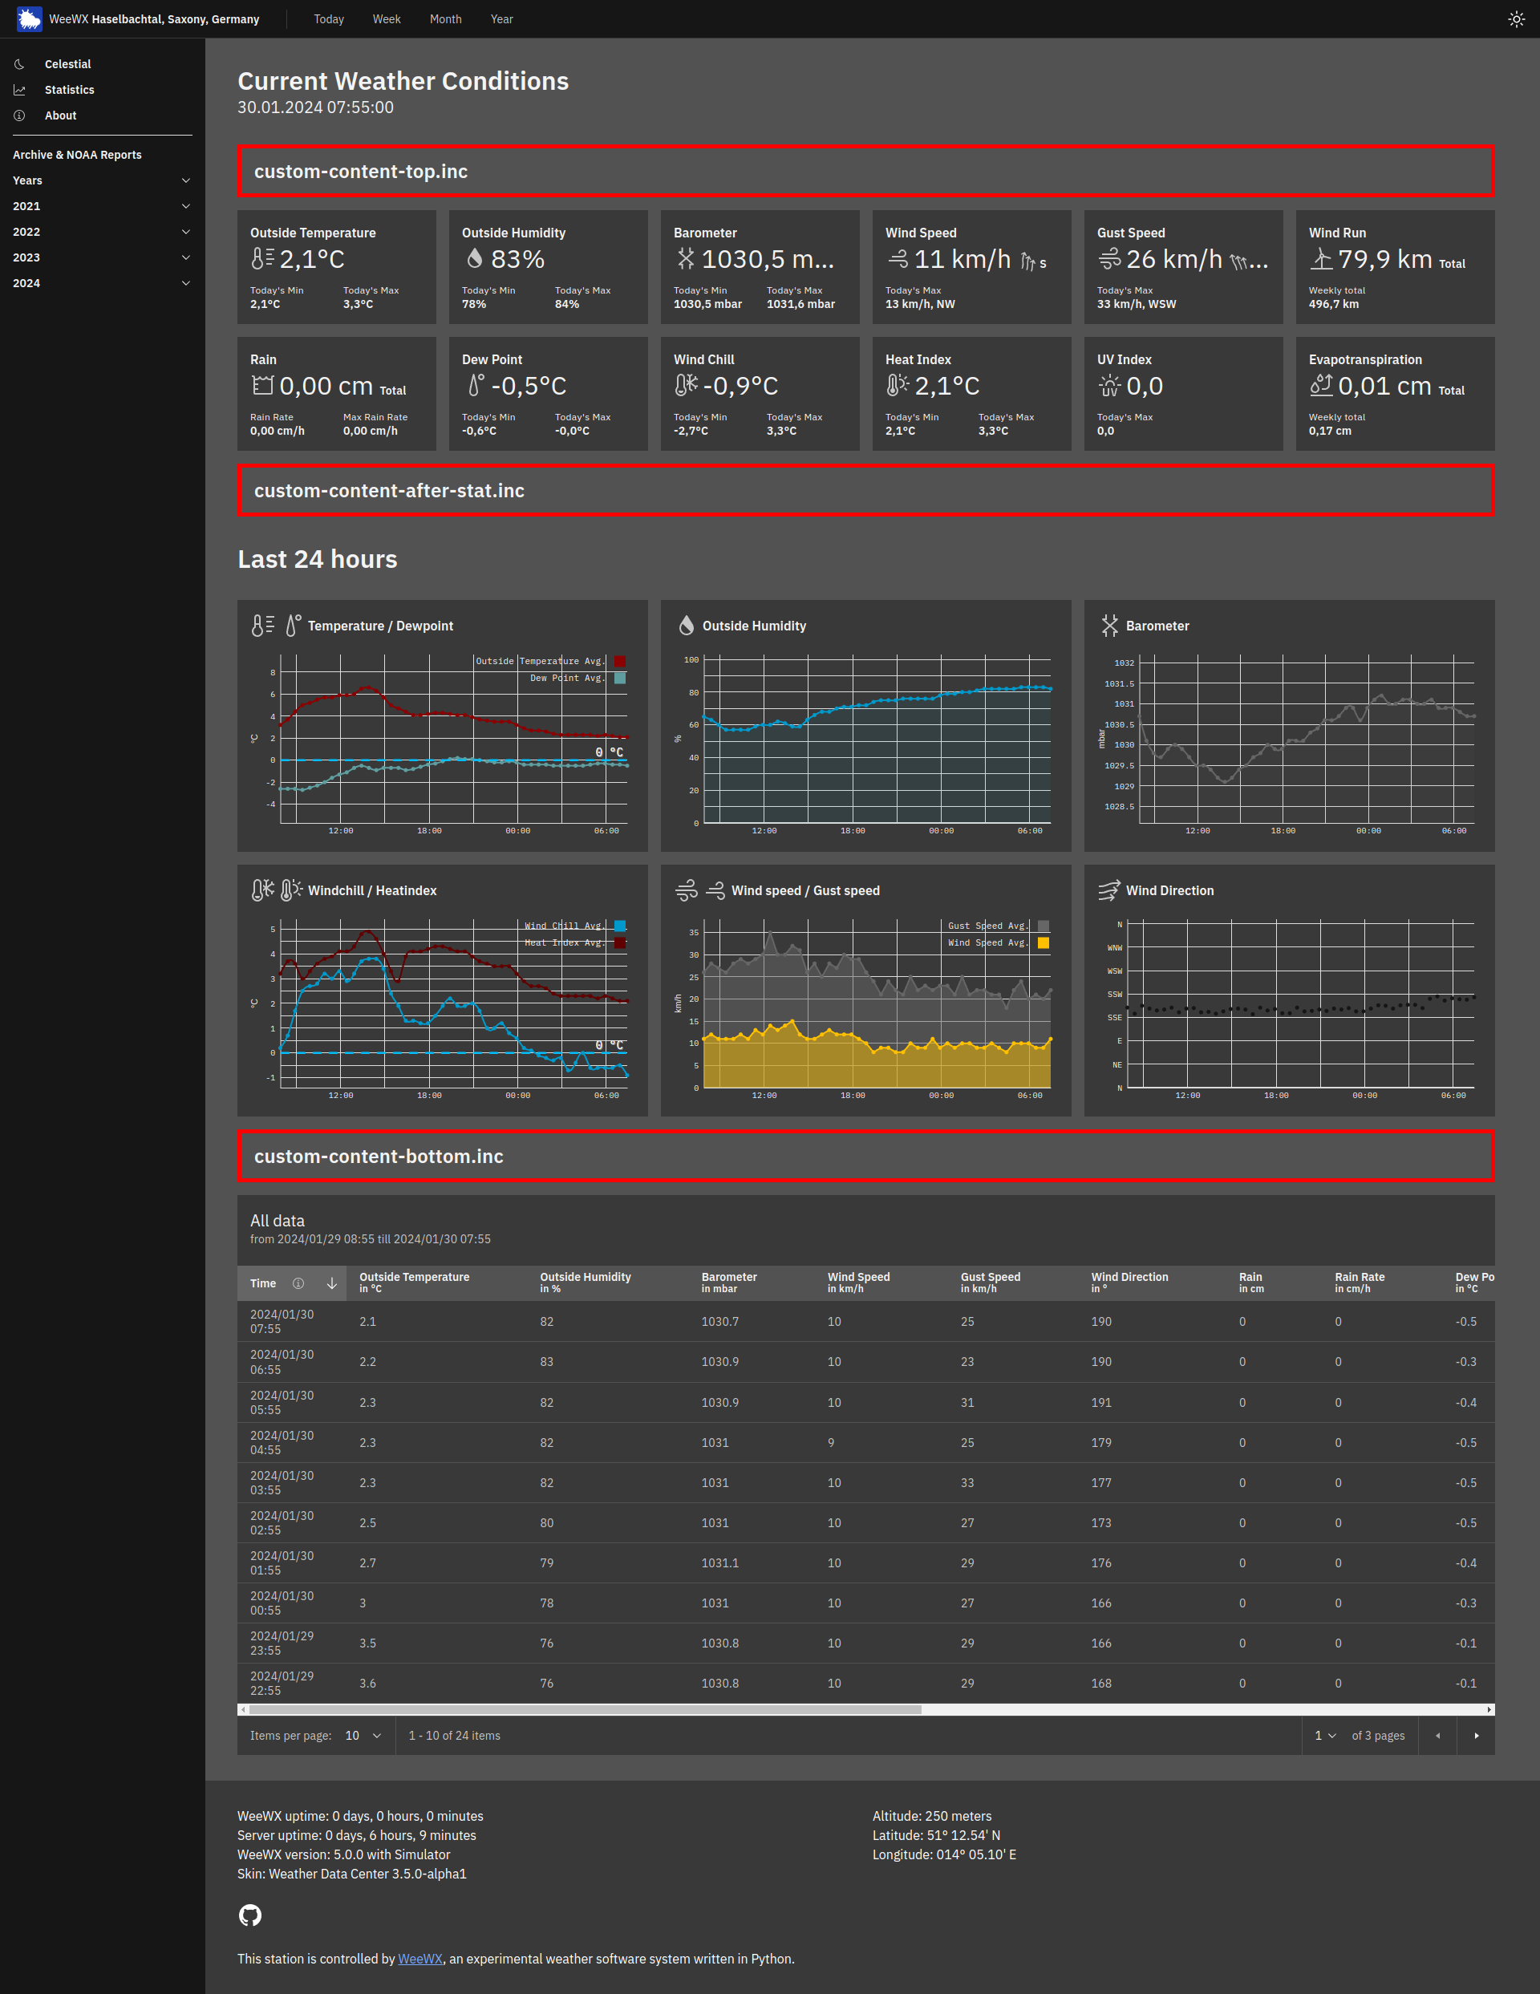Toggle light mode with the sun icon

1516,18
